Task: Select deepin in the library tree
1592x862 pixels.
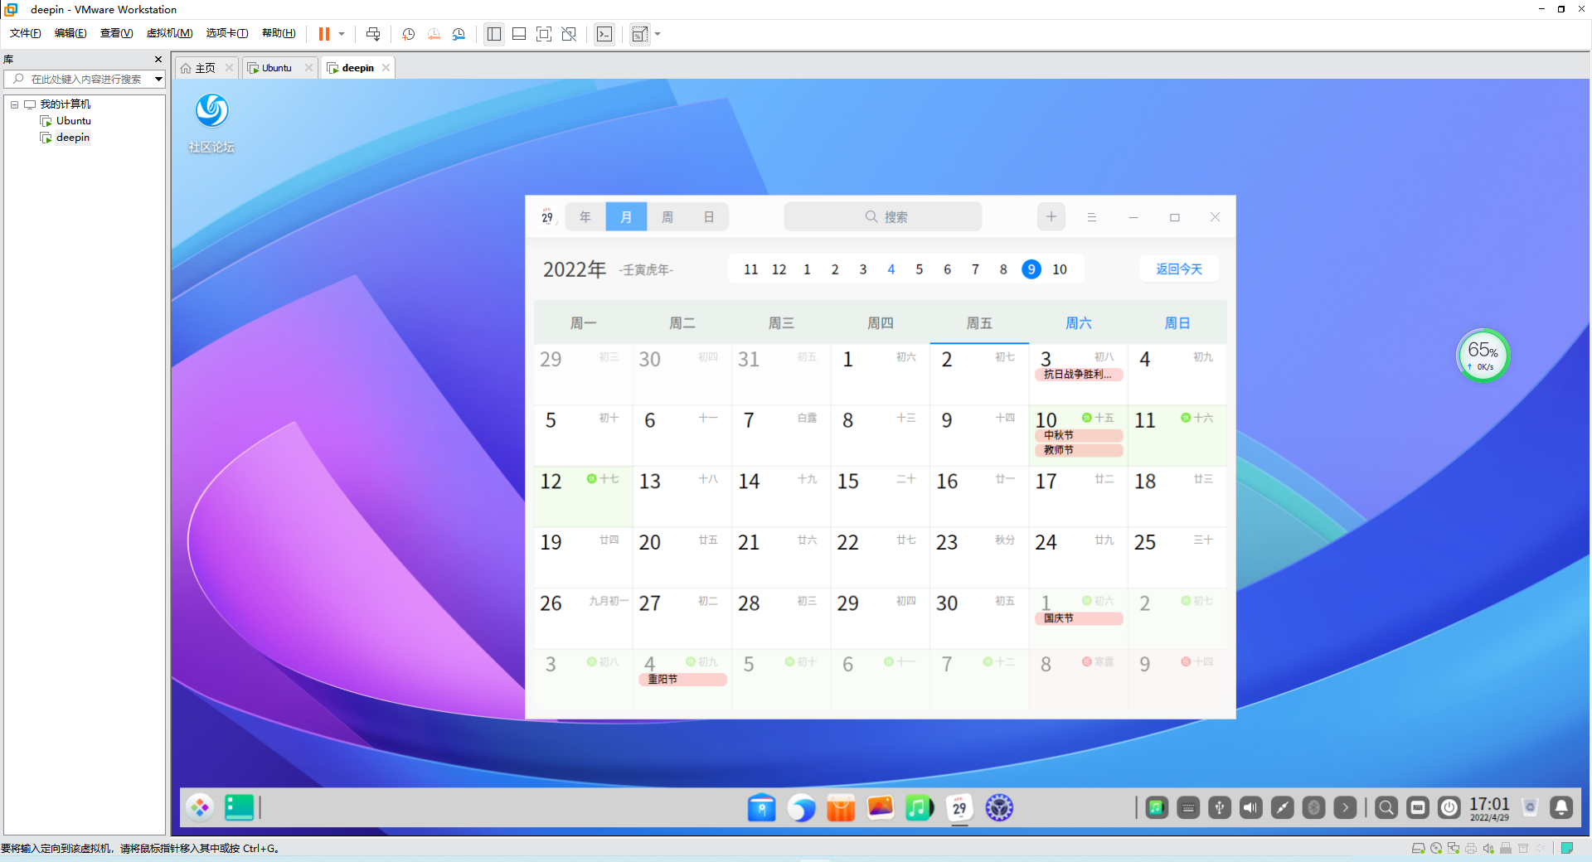Action: tap(72, 138)
